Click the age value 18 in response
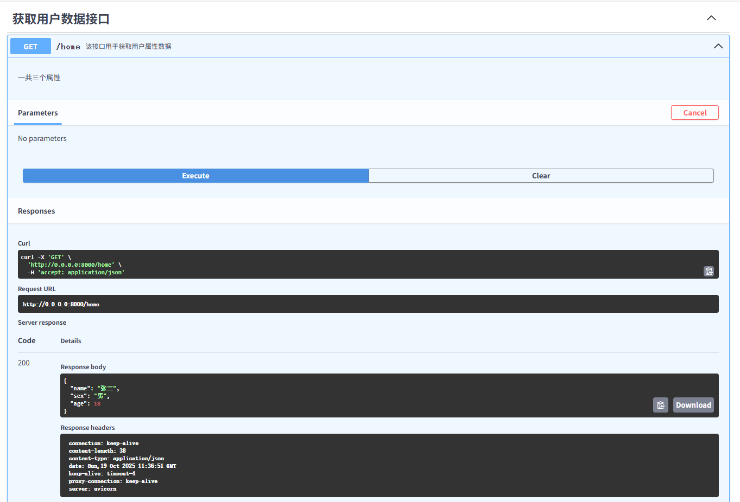This screenshot has width=740, height=502. pyautogui.click(x=97, y=403)
